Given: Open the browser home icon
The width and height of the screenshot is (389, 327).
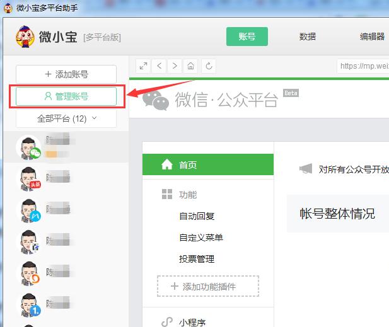Looking at the screenshot, I should click(190, 66).
